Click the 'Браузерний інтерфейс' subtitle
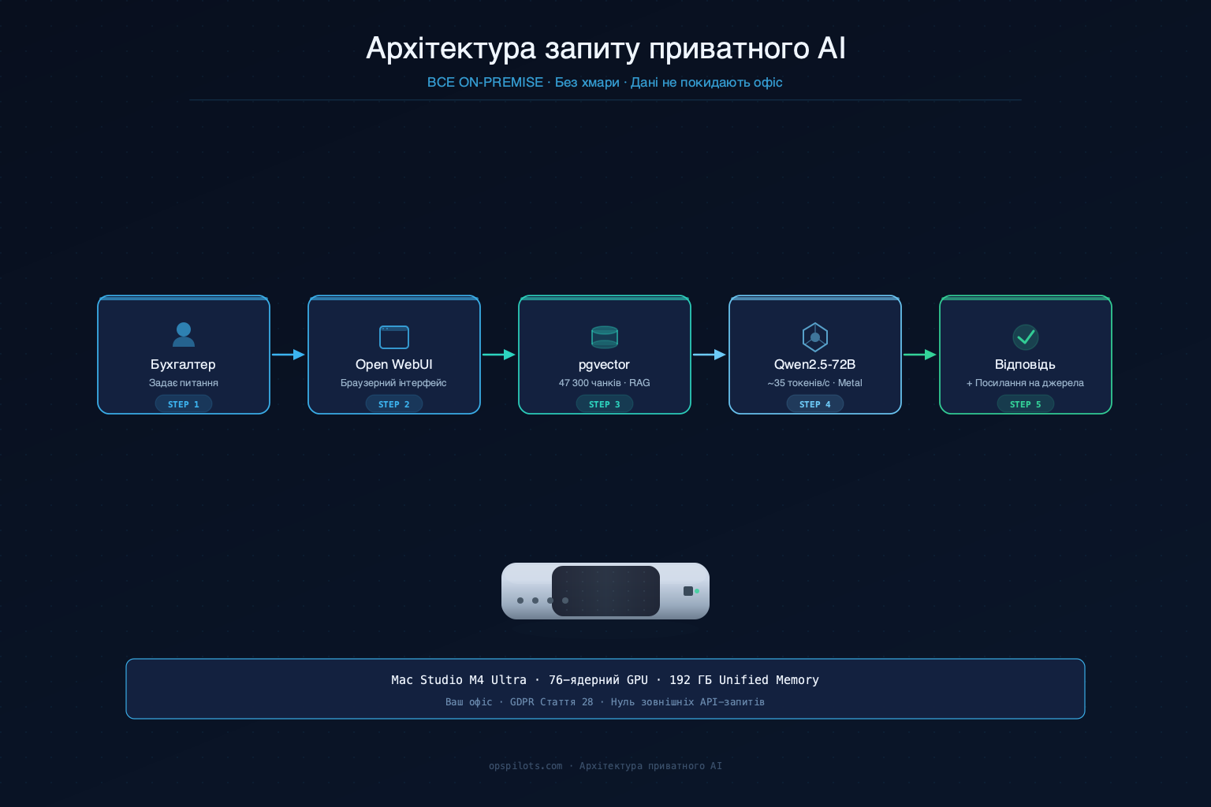Screen dimensions: 1211x807 (x=393, y=383)
